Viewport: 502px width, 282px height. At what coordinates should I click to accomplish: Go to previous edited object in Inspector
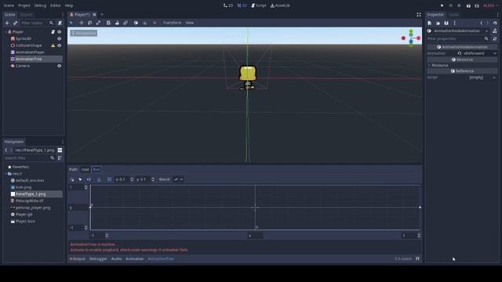tap(481, 23)
